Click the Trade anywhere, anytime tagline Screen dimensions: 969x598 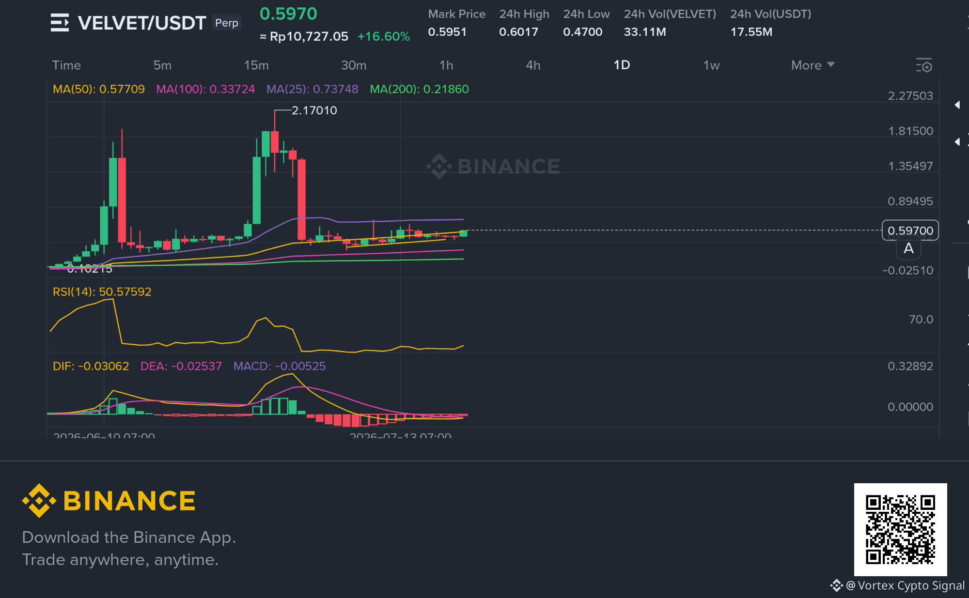click(x=120, y=560)
